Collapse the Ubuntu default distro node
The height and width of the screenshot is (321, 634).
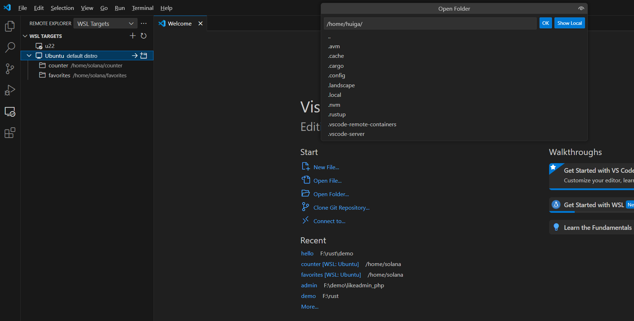pyautogui.click(x=29, y=56)
